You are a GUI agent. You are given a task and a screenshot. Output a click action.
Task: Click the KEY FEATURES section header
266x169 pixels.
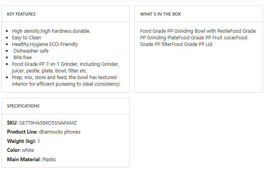pyautogui.click(x=21, y=14)
